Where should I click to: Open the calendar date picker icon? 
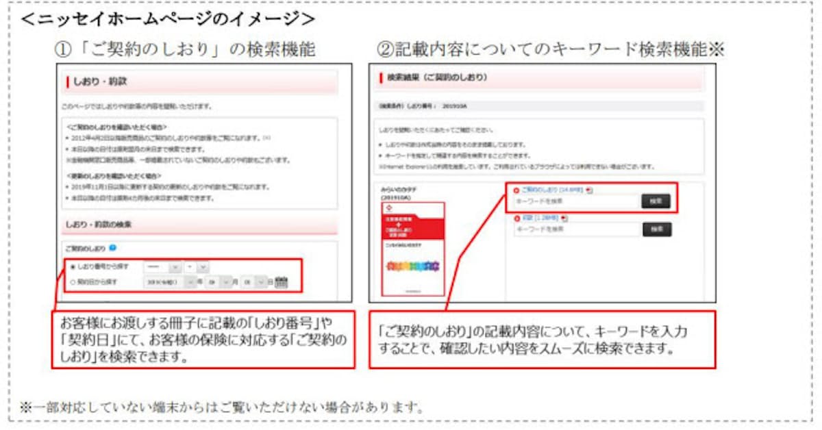(x=281, y=281)
